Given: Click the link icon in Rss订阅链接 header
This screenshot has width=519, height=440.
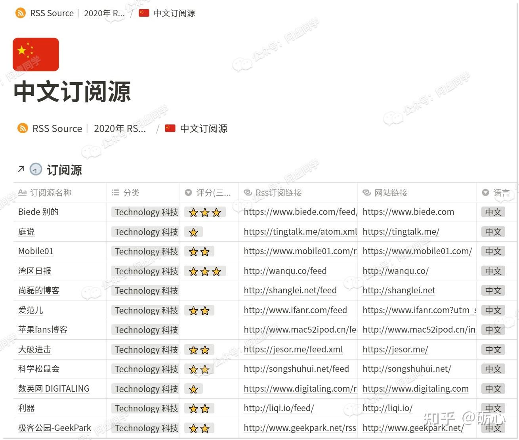Looking at the screenshot, I should point(248,193).
